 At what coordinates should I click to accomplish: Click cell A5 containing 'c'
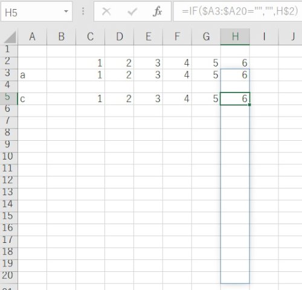pos(32,98)
